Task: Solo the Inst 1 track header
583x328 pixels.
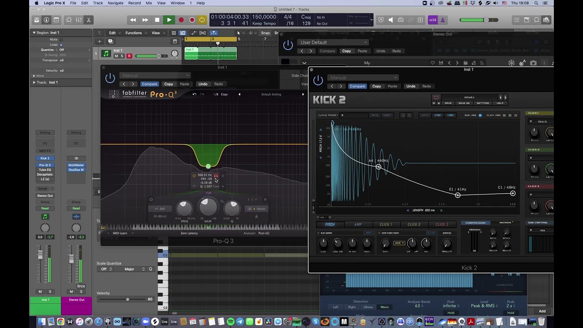Action: (122, 56)
